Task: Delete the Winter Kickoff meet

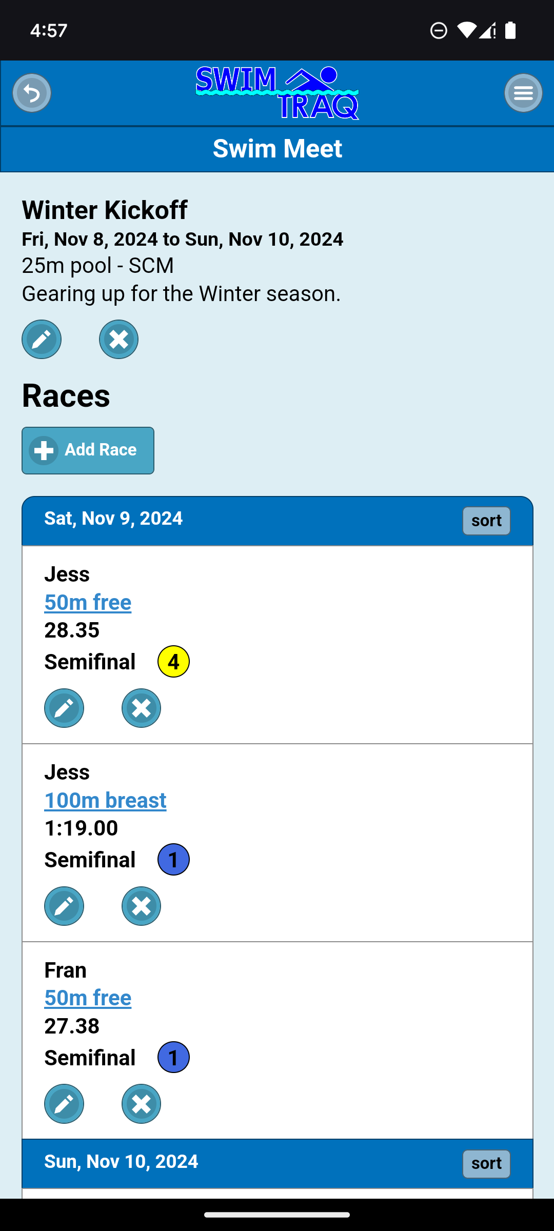Action: (118, 339)
